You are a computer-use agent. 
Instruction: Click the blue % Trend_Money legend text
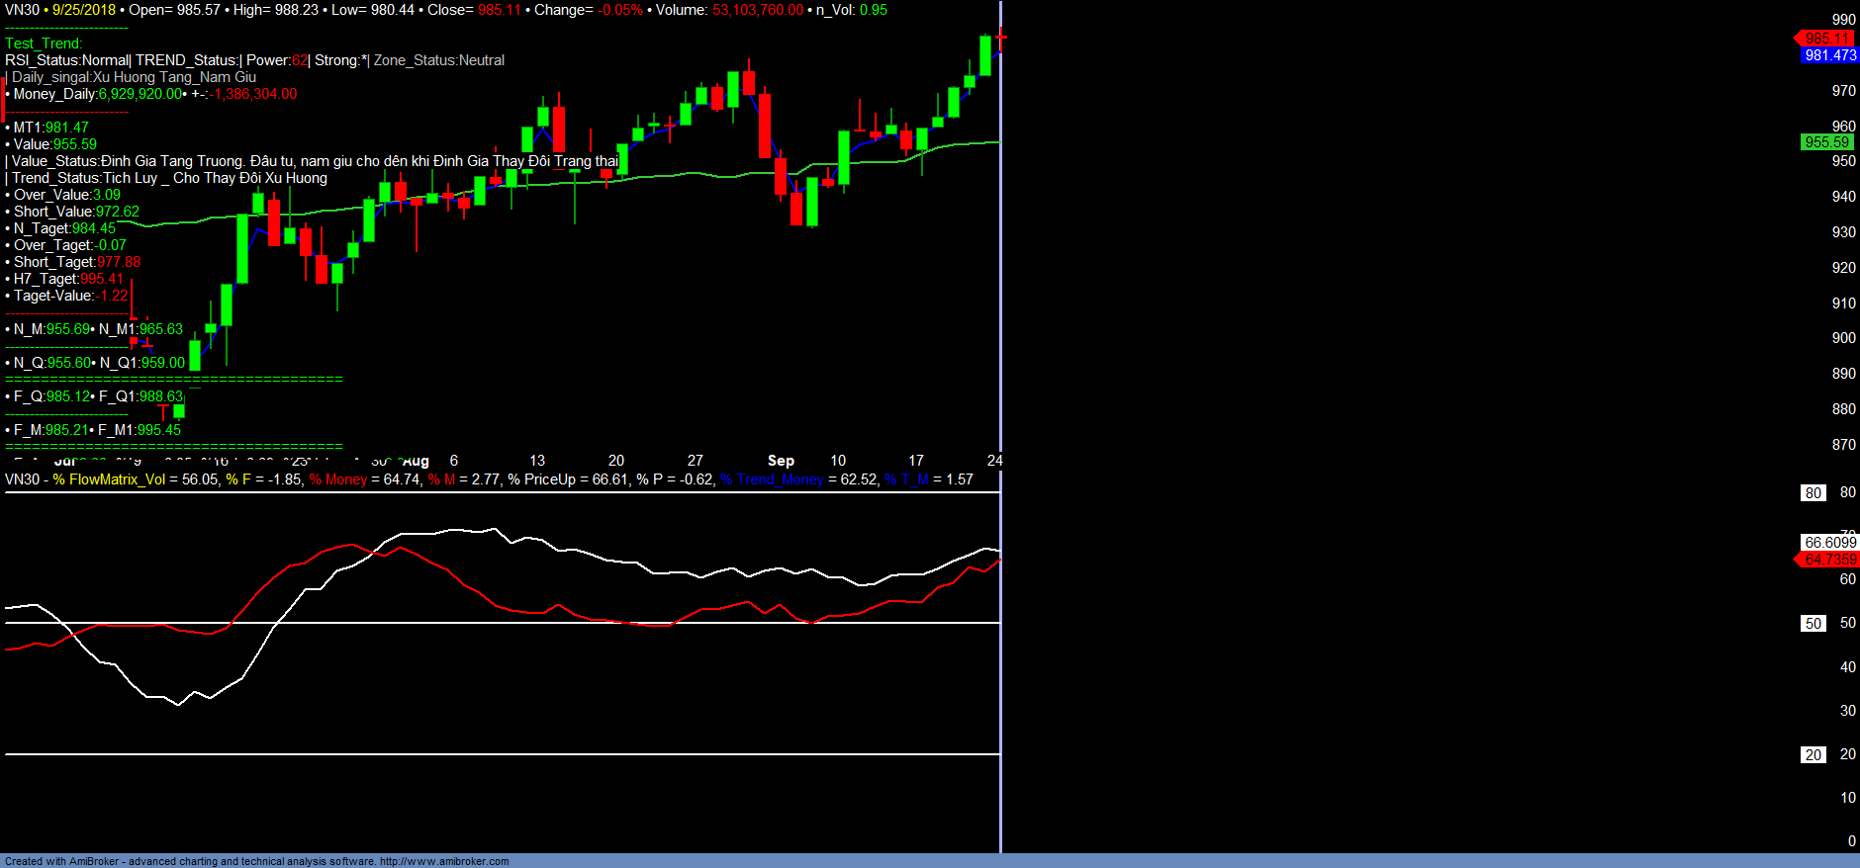pos(772,479)
